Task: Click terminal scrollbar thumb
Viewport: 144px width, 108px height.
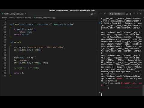Action: [x=143, y=90]
